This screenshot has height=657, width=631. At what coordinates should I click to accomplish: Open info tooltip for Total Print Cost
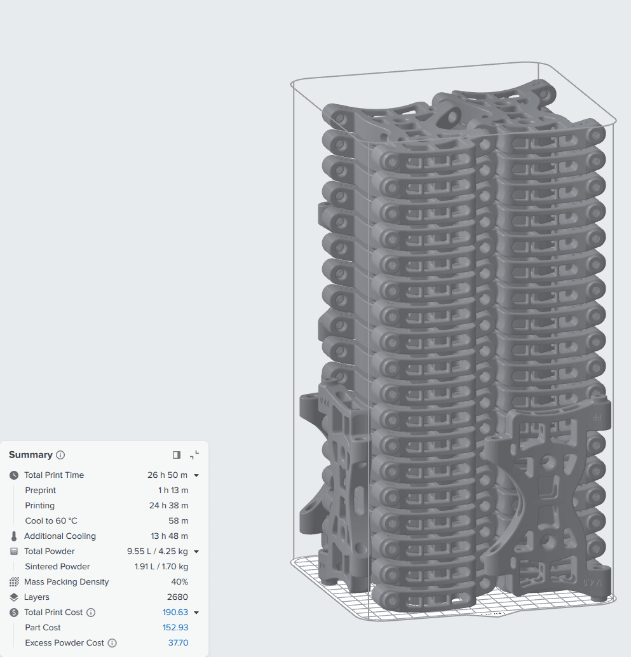click(x=91, y=613)
